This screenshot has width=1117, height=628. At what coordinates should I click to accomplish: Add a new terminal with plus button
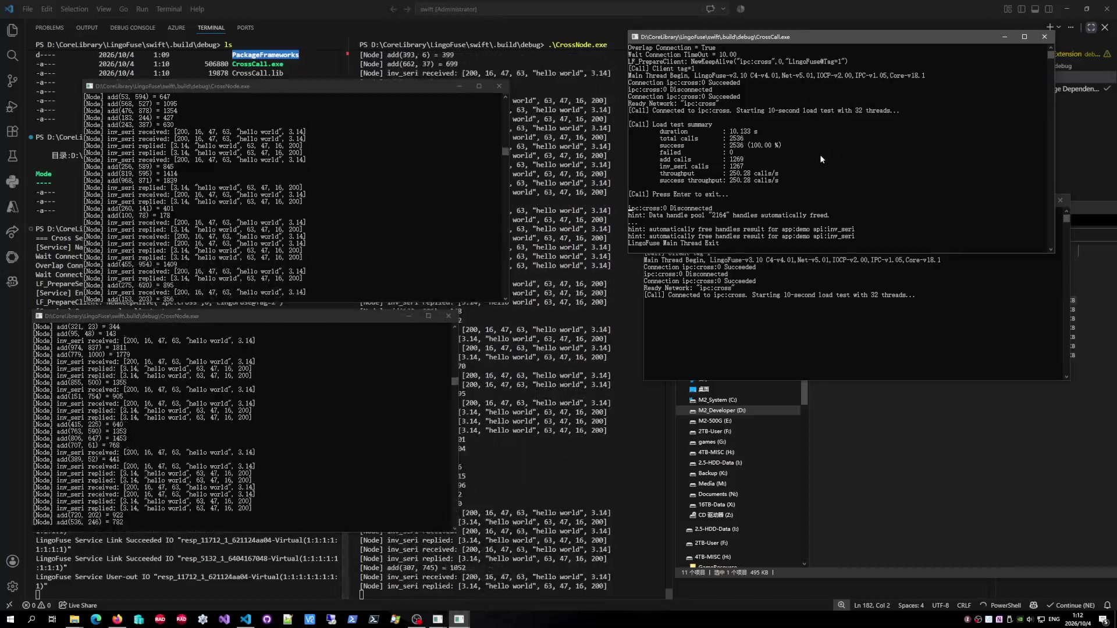click(x=1050, y=27)
